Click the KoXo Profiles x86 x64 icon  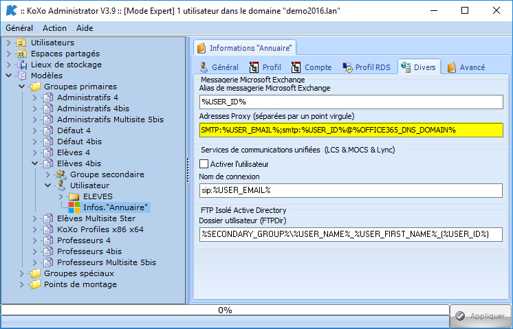click(x=48, y=229)
